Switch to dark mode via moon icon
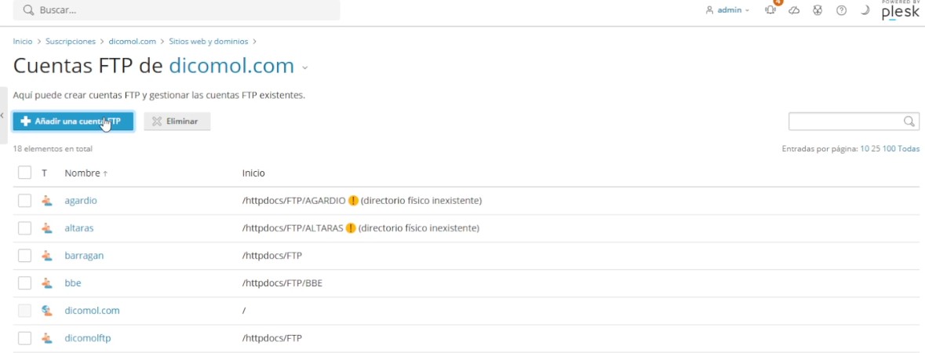The width and height of the screenshot is (925, 353). 865,11
